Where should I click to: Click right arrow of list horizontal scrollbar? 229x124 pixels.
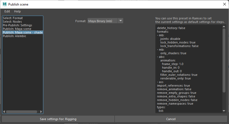tap(41, 112)
